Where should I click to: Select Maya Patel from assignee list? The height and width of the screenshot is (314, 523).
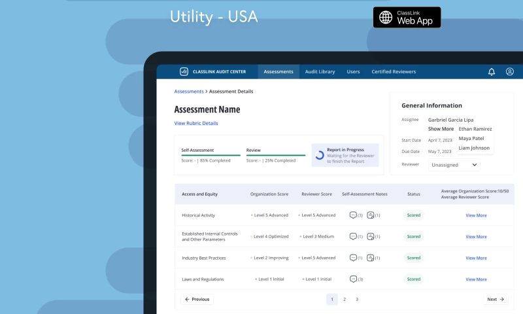coord(471,139)
